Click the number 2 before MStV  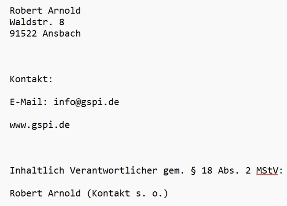(248, 170)
